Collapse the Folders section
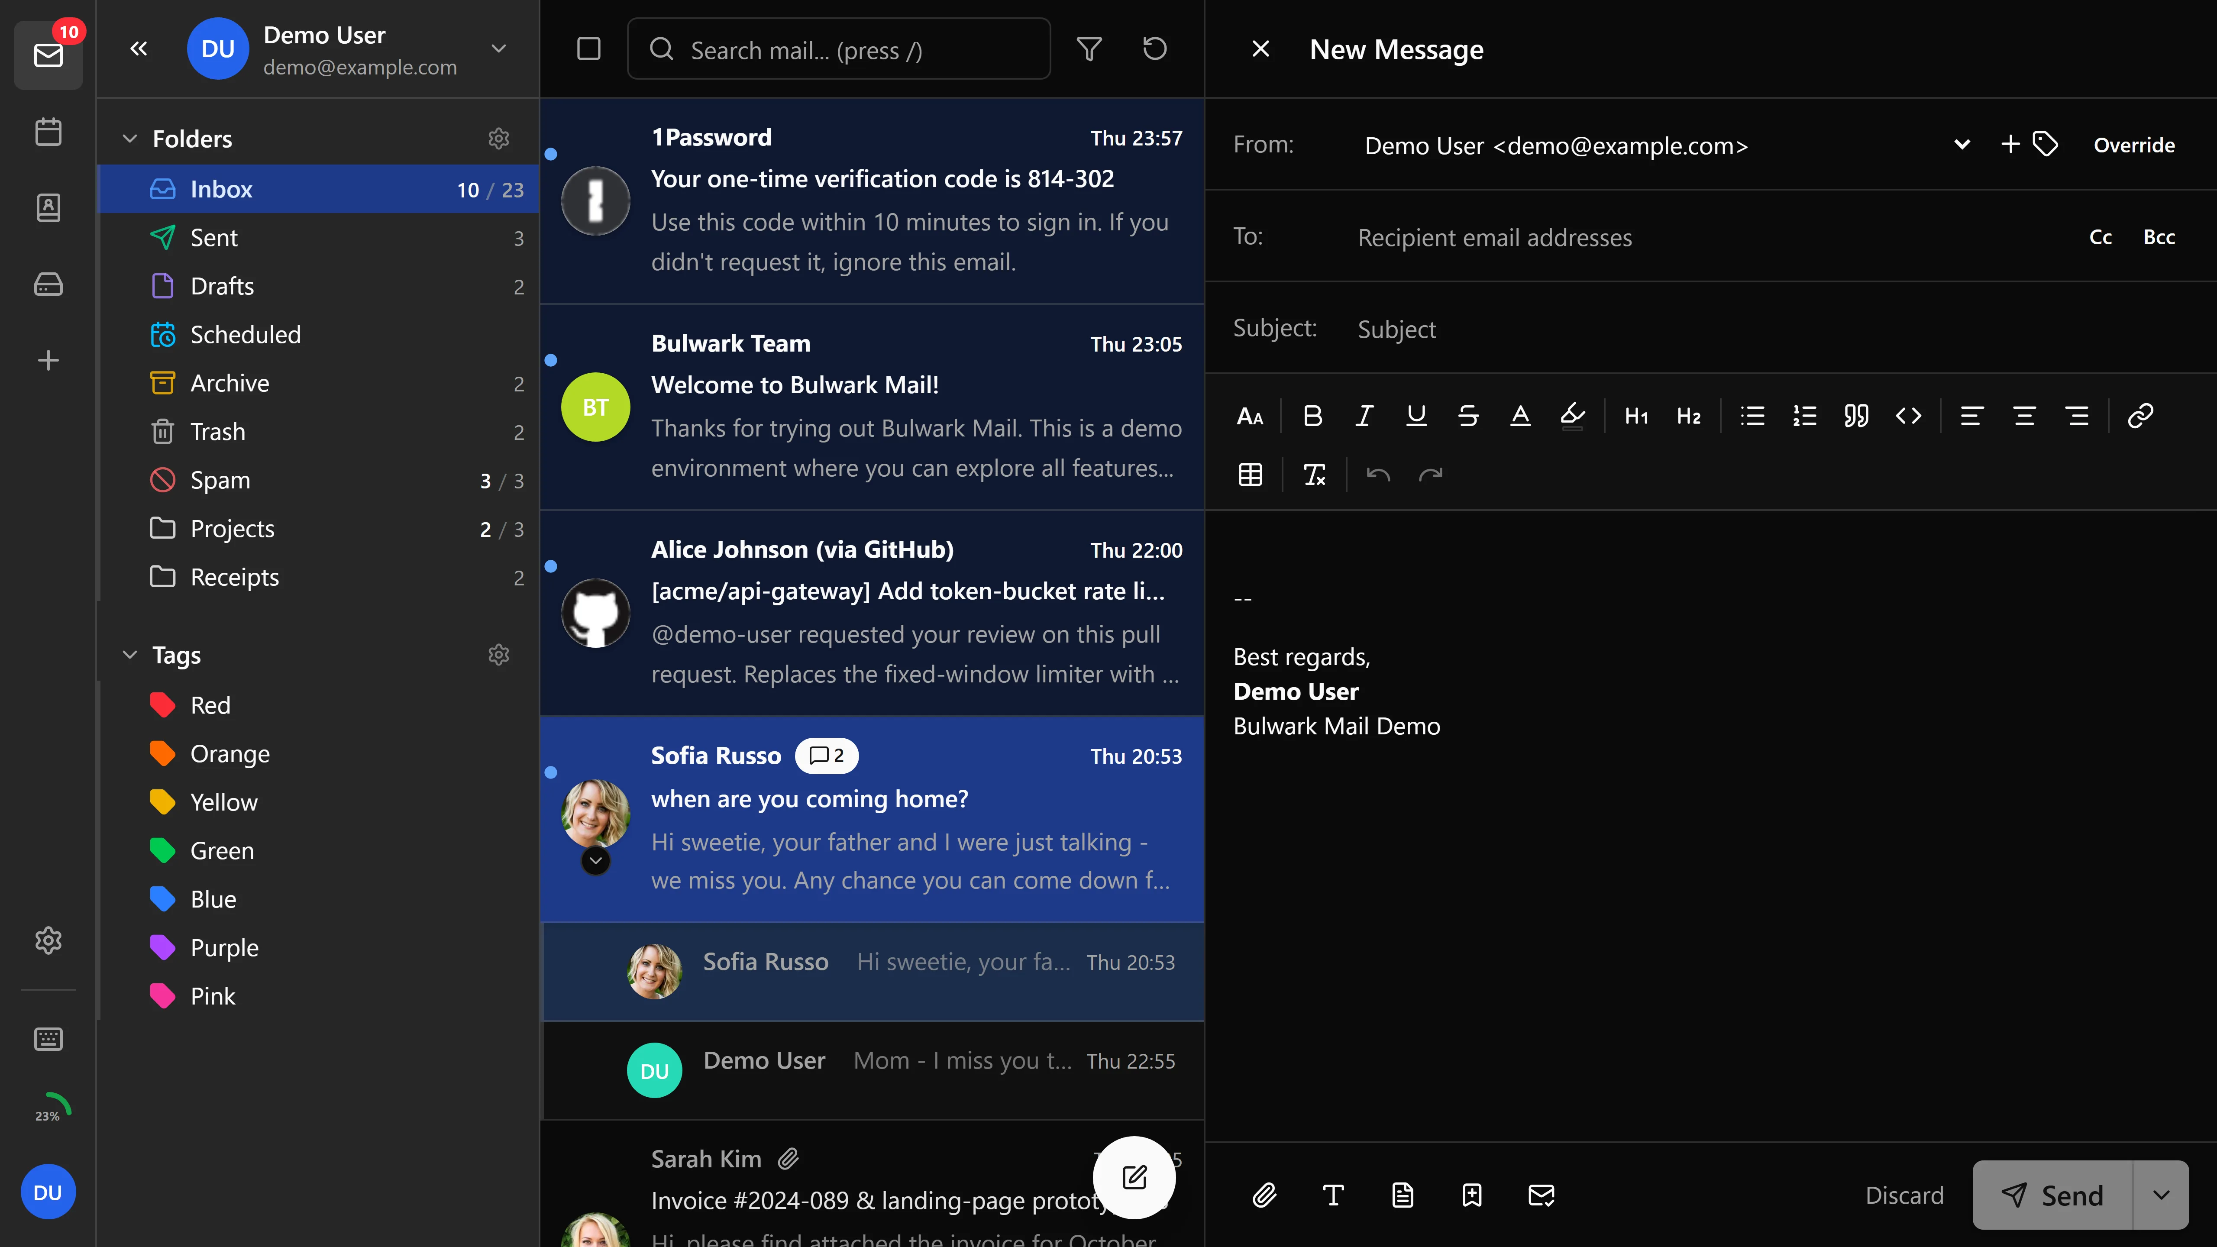Screen dimensions: 2217x1247 [130, 139]
